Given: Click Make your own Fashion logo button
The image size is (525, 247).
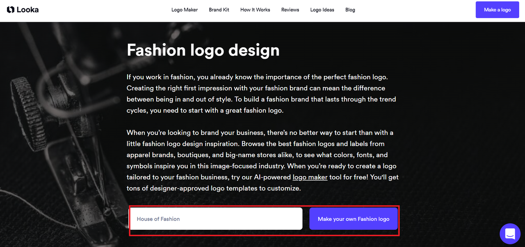Looking at the screenshot, I should point(354,219).
